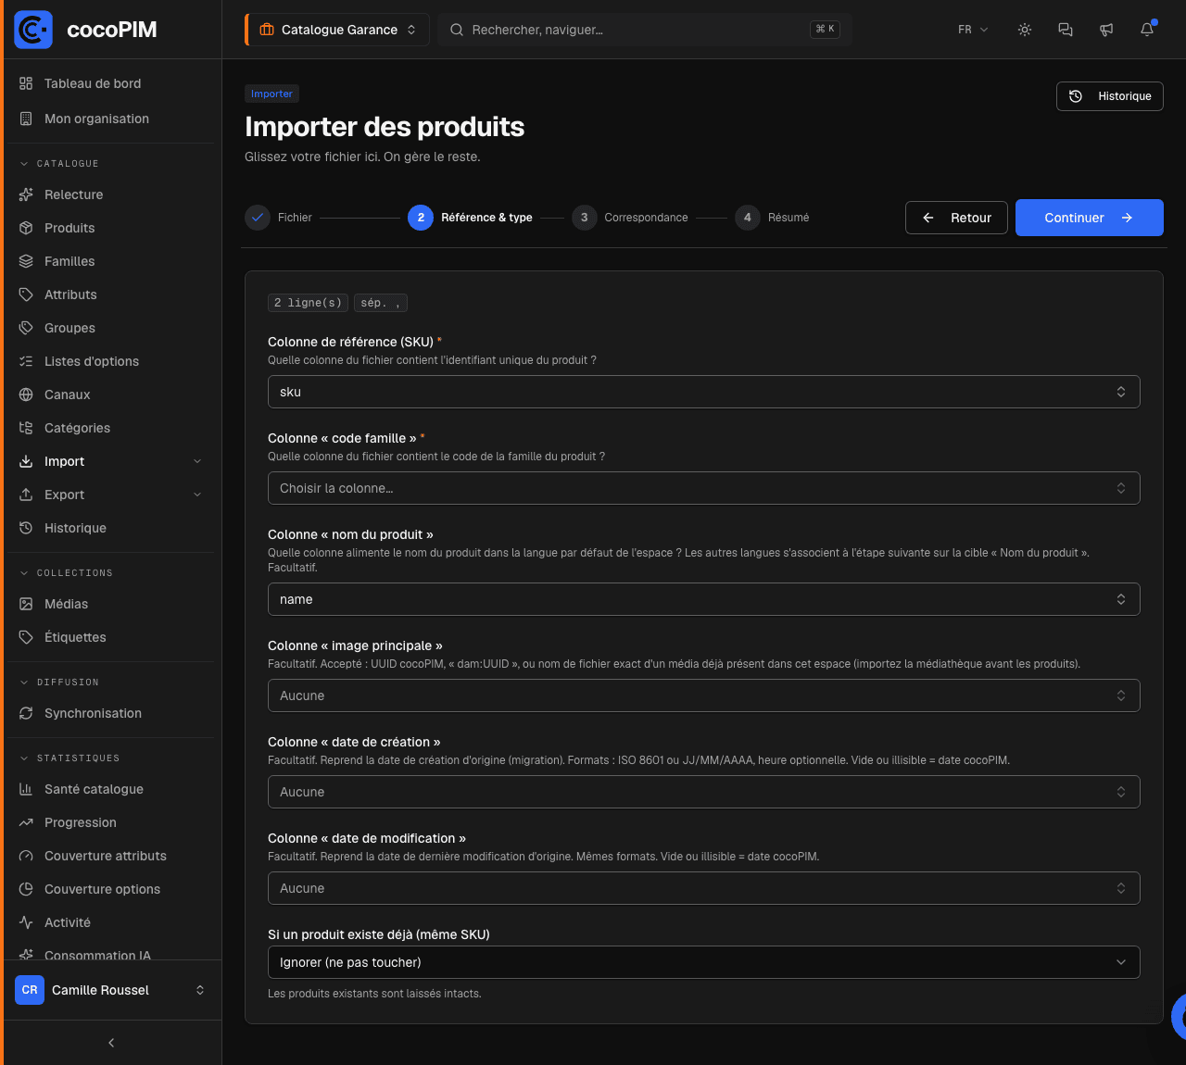This screenshot has width=1186, height=1065.
Task: Open Médias in the sidebar
Action: (111, 604)
